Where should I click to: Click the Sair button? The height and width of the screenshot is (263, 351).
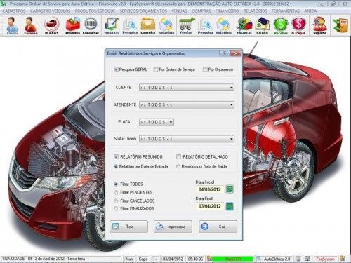tap(218, 227)
